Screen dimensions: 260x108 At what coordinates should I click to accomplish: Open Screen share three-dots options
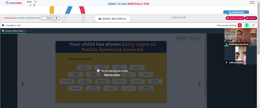25,31
